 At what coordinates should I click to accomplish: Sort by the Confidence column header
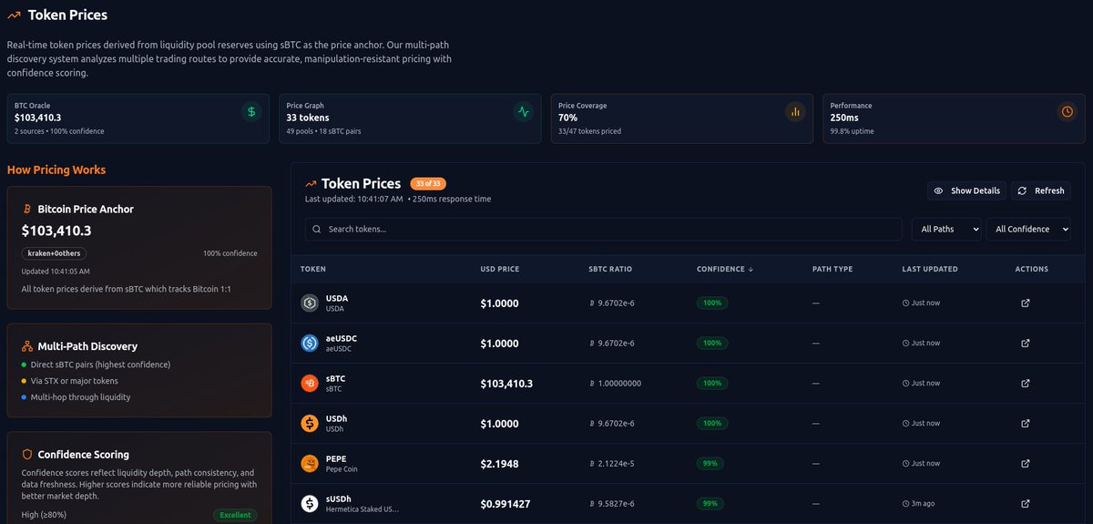[x=726, y=269]
